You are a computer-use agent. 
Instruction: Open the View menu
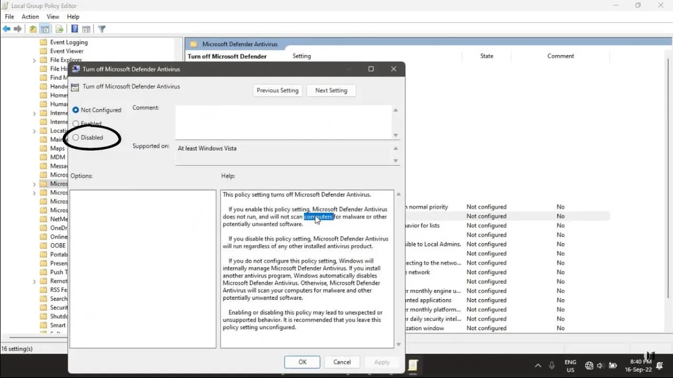pyautogui.click(x=53, y=16)
